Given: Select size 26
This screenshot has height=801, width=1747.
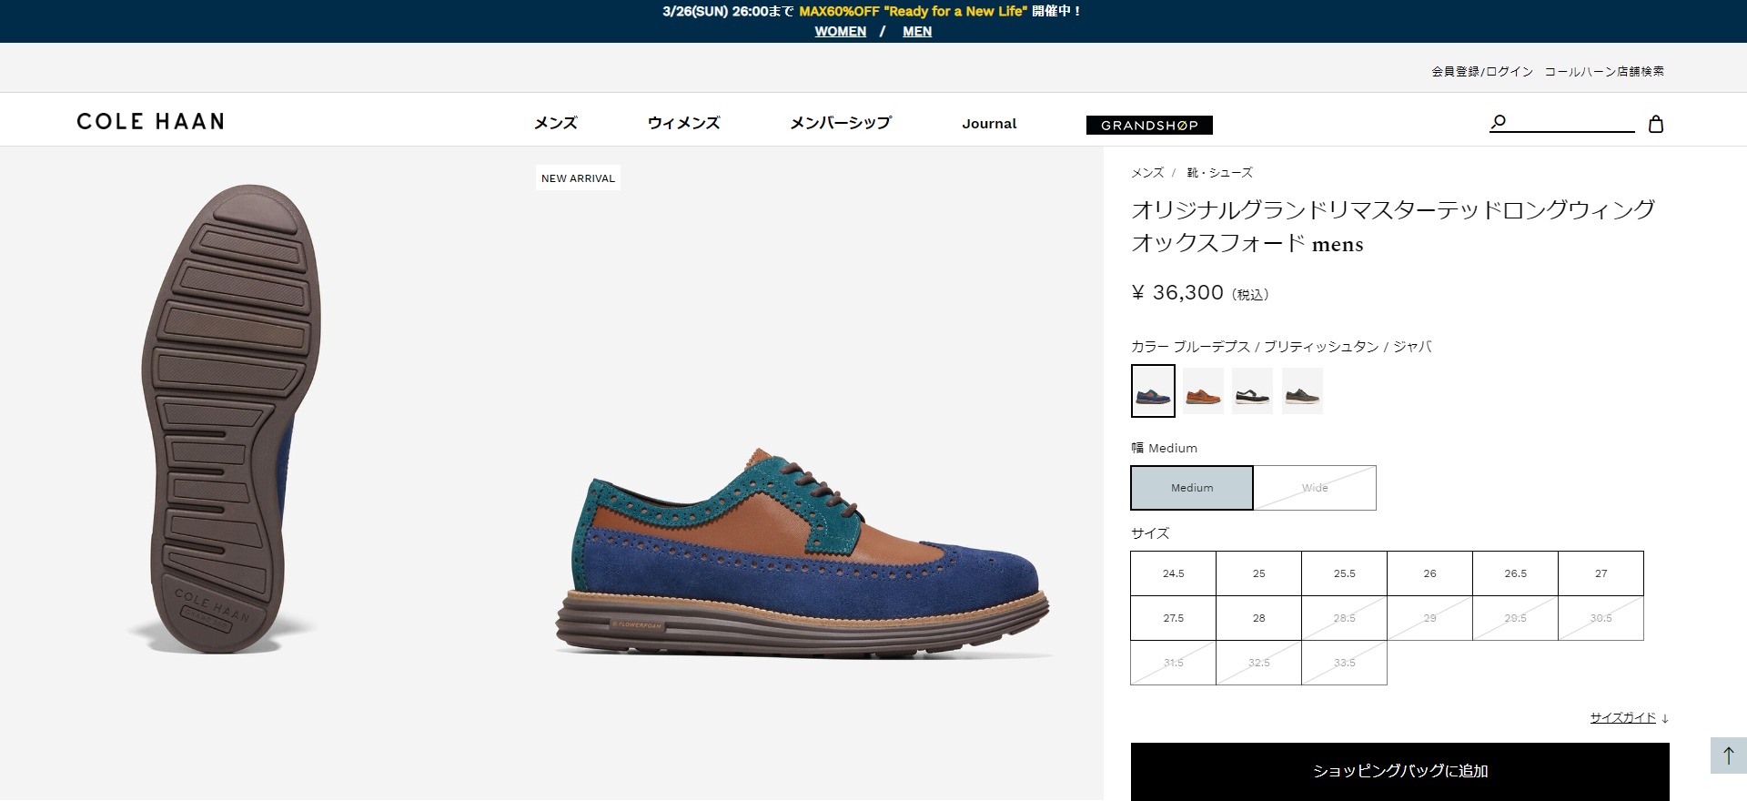Looking at the screenshot, I should (1429, 573).
